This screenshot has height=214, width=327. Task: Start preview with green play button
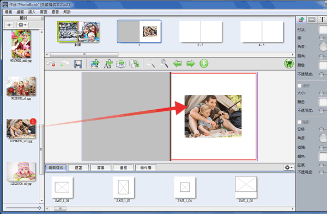(x=204, y=64)
